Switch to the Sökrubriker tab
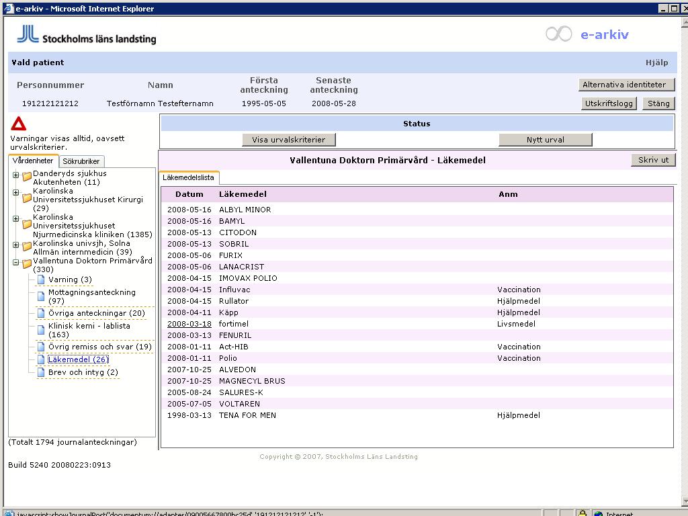The height and width of the screenshot is (516, 688). point(81,161)
